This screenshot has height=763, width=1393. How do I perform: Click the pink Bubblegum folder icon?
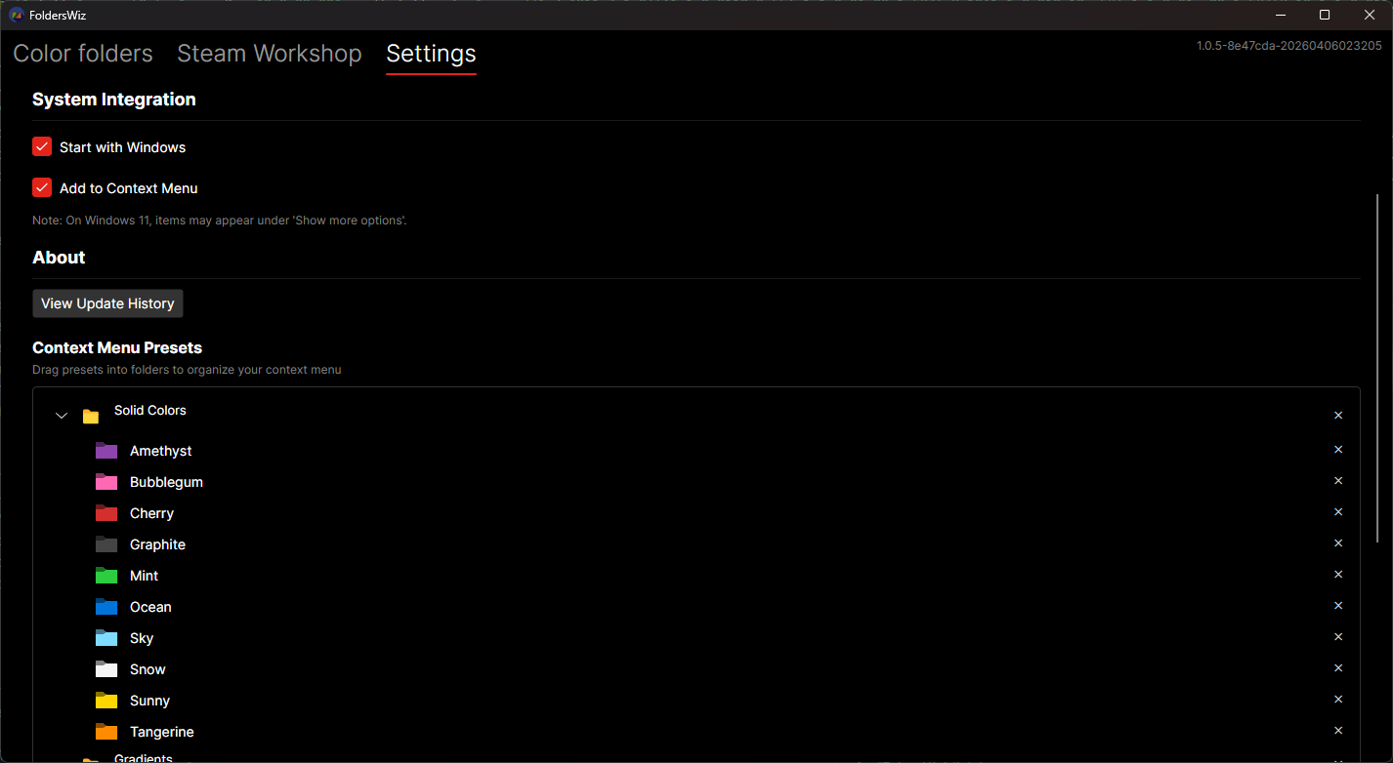click(106, 482)
